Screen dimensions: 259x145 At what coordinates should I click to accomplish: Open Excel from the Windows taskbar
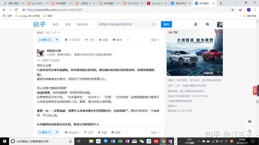pyautogui.click(x=120, y=141)
